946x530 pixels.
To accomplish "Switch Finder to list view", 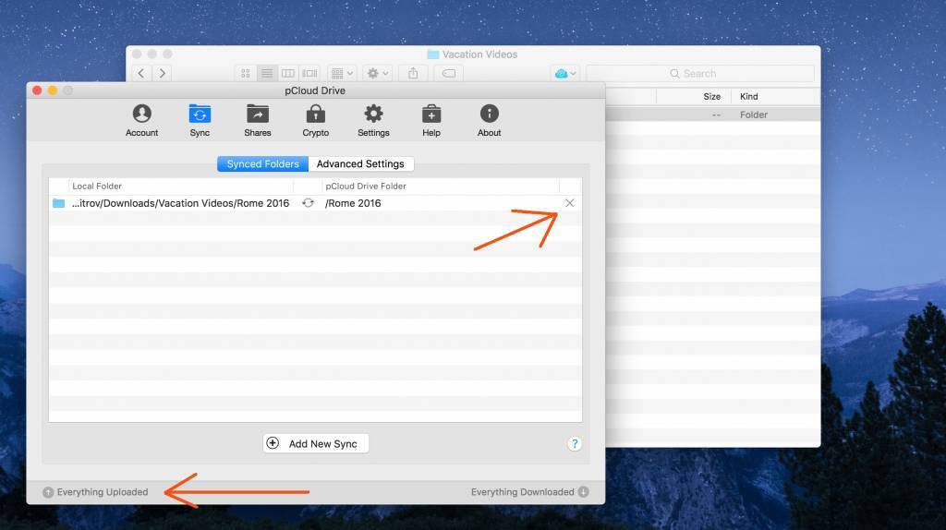I will 267,74.
